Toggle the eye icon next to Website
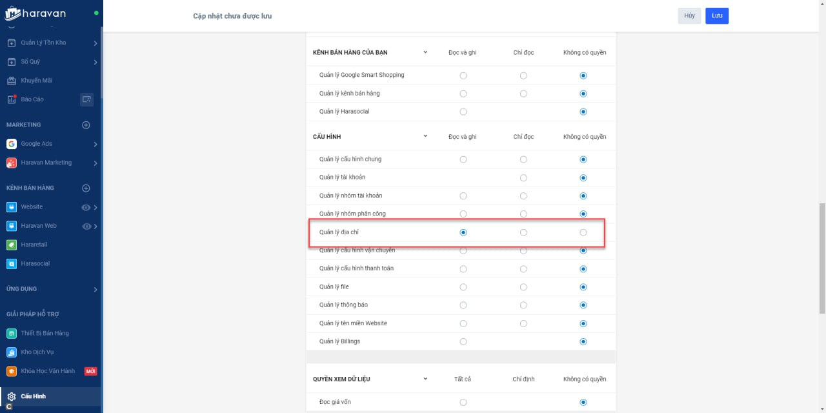The height and width of the screenshot is (413, 826). [x=86, y=207]
